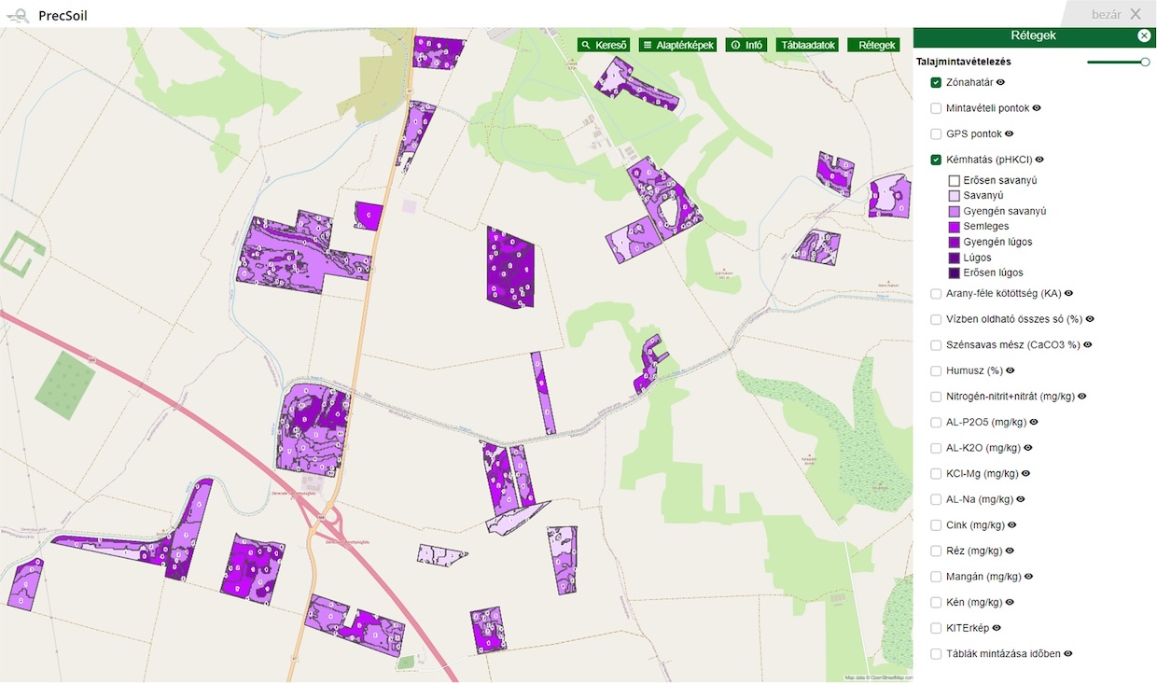Click the Talajmintavételezés opacity slider handle
The image size is (1157, 684).
pyautogui.click(x=1145, y=62)
